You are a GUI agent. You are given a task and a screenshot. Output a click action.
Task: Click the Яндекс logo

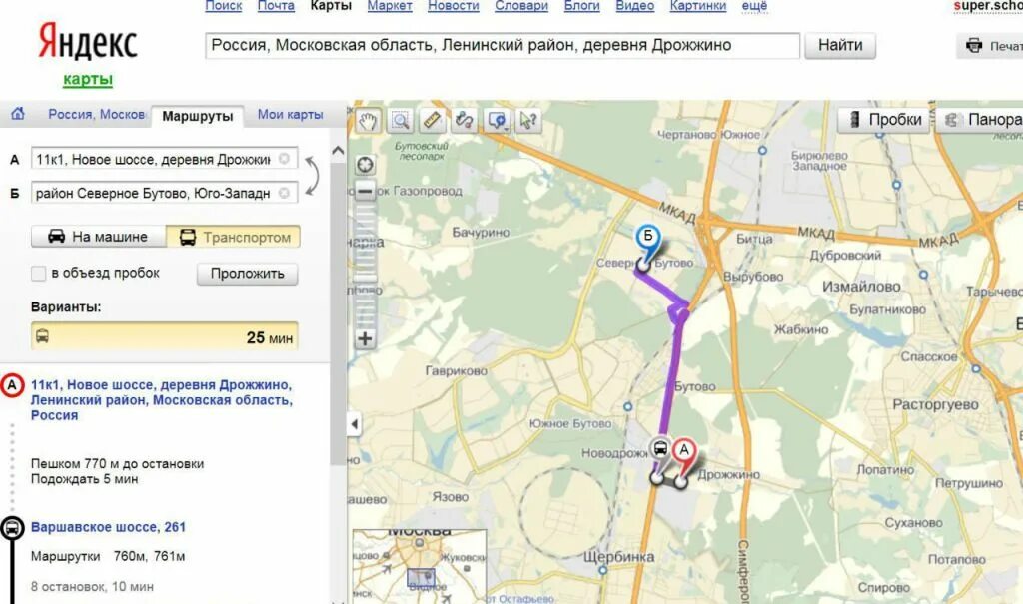88,42
